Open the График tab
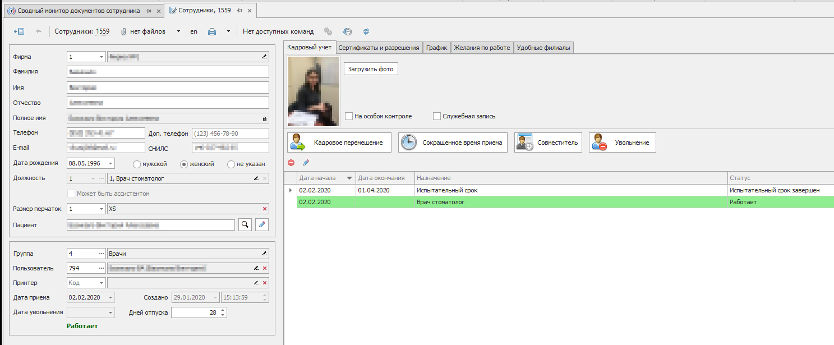This screenshot has width=834, height=345. coord(436,48)
